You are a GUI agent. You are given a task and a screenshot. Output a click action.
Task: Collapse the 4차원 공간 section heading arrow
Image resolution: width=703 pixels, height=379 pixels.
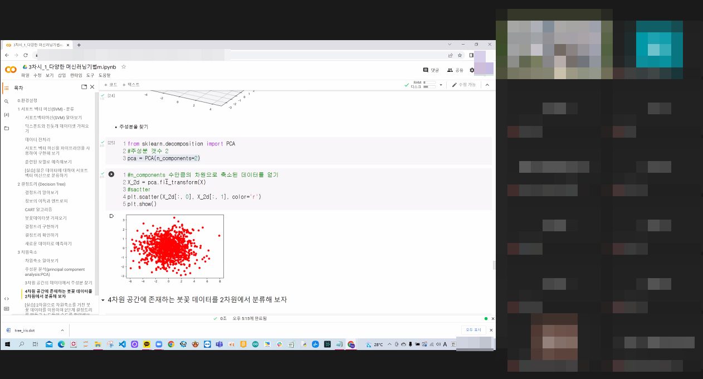pyautogui.click(x=102, y=300)
